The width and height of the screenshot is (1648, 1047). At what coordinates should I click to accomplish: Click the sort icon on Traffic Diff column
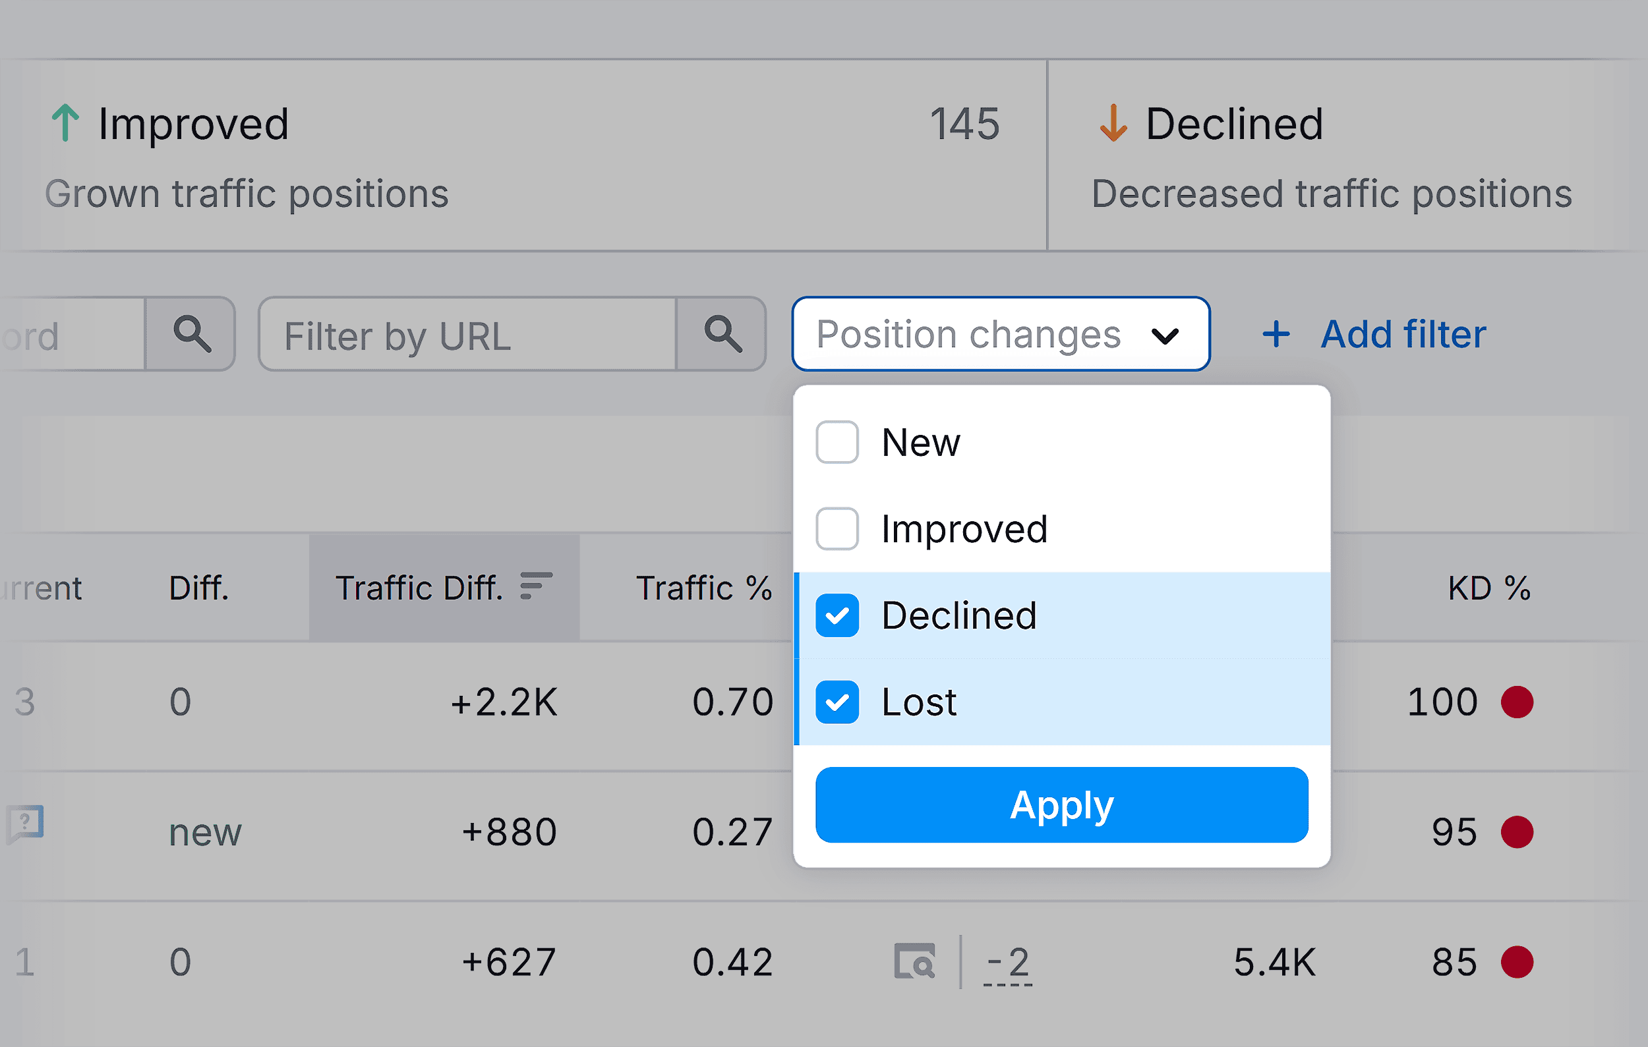pos(537,586)
